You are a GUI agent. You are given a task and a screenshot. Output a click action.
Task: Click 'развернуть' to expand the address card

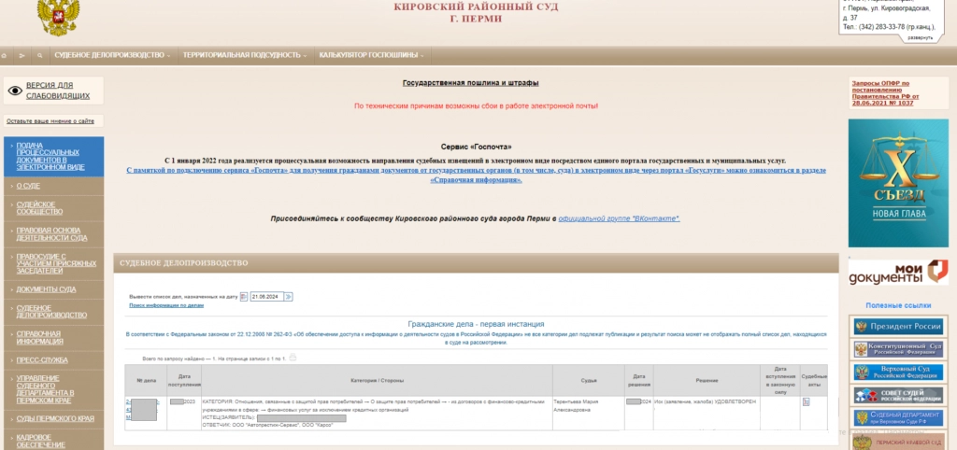(x=920, y=37)
